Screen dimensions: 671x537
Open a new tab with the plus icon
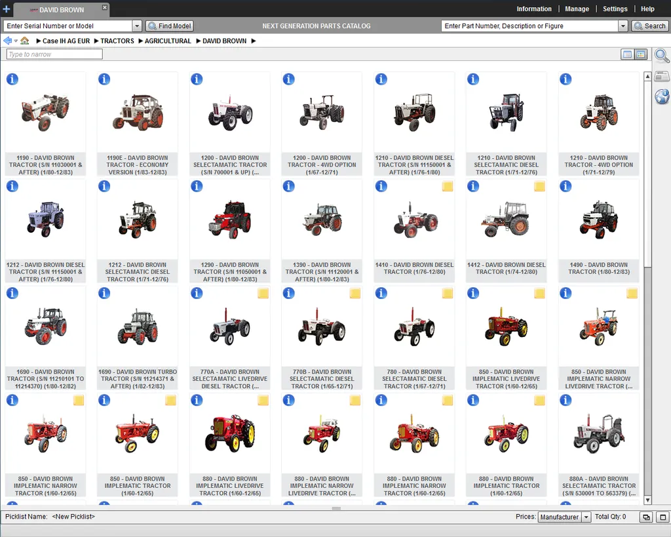point(6,9)
